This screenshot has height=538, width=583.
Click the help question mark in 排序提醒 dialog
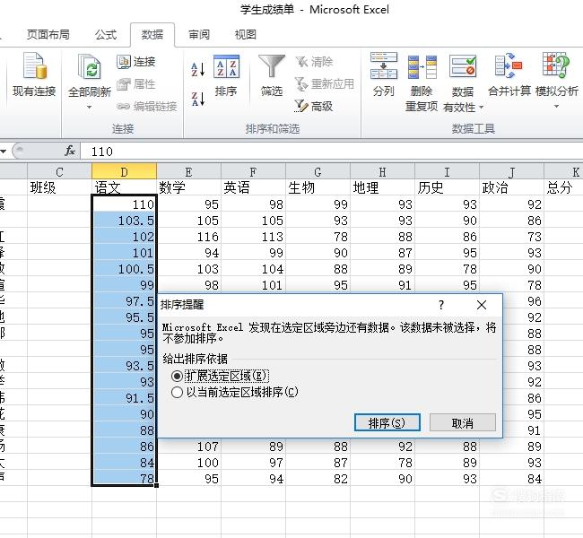pyautogui.click(x=441, y=305)
